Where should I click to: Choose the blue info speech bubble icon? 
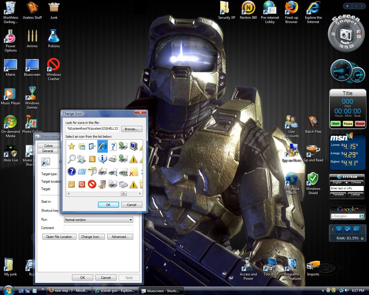coord(102,159)
